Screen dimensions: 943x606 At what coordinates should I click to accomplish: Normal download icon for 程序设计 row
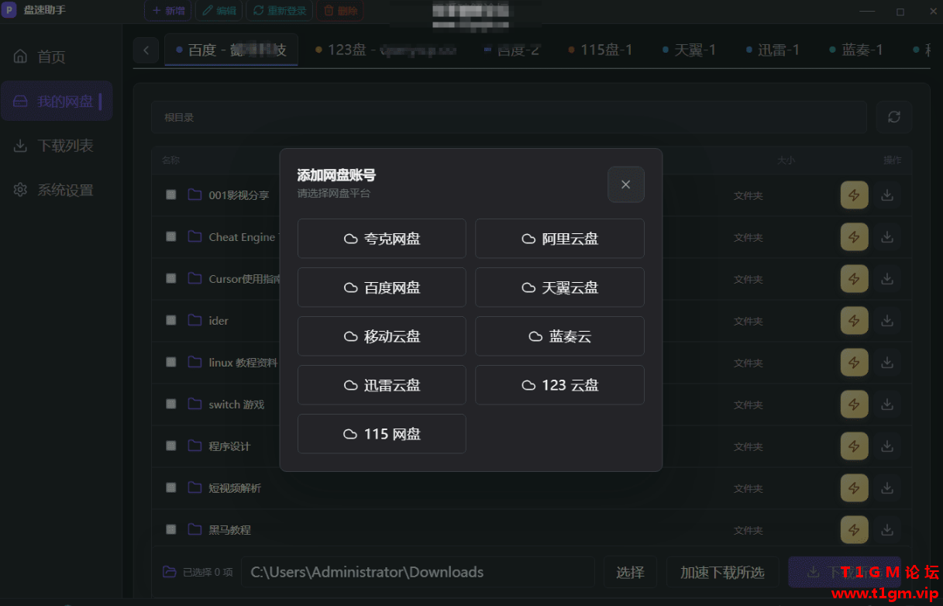point(887,446)
